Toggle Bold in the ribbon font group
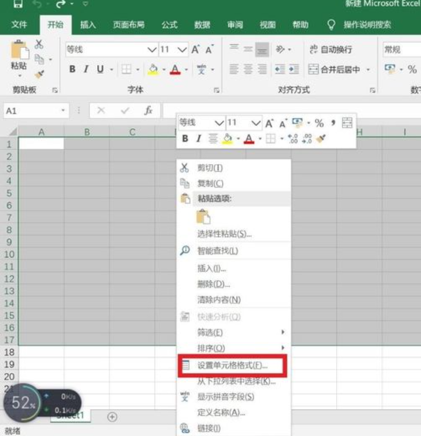Image resolution: width=421 pixels, height=436 pixels. point(72,69)
